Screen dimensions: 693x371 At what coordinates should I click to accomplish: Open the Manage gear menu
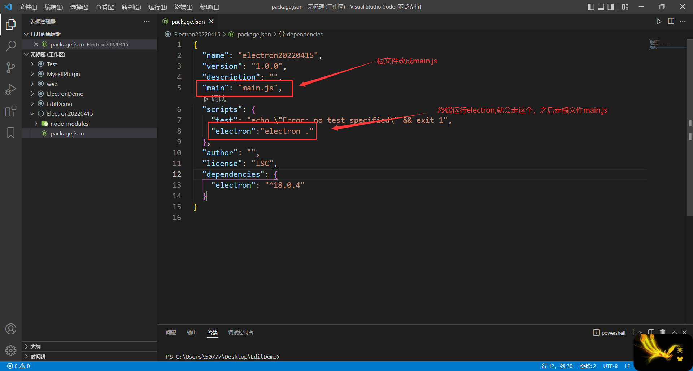(x=11, y=350)
